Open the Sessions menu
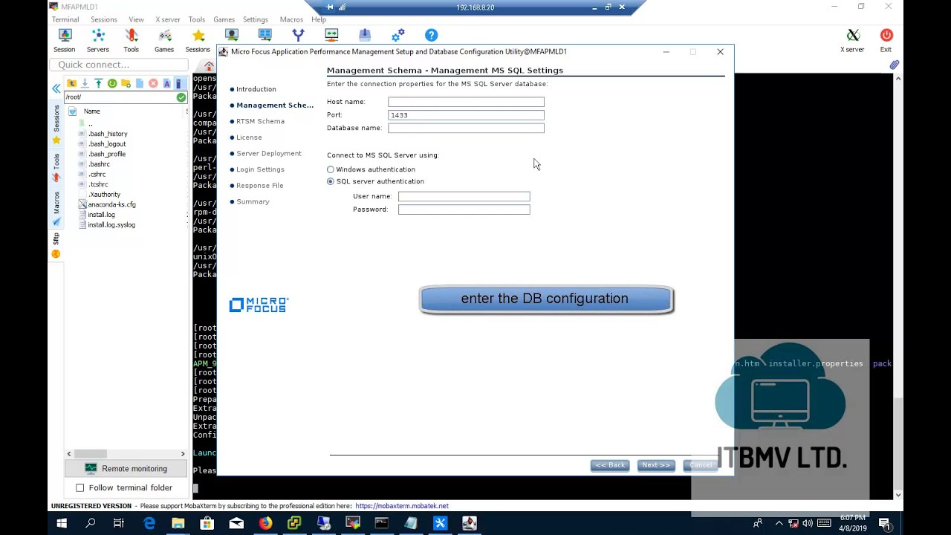 103,19
